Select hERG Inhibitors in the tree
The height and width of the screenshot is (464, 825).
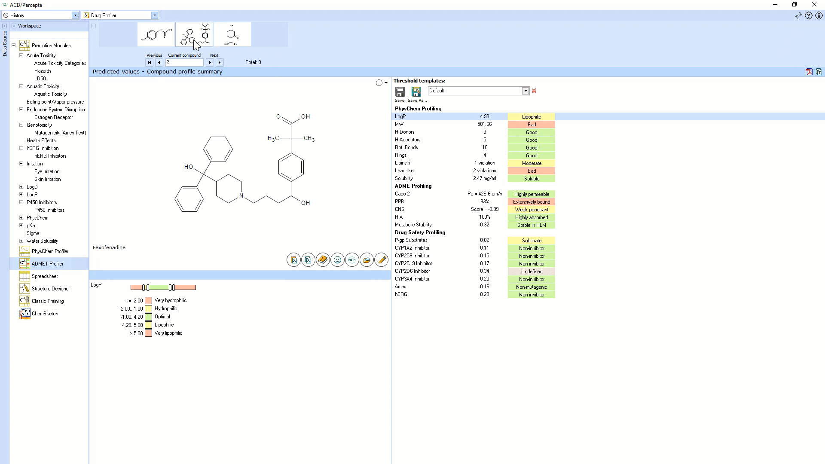[50, 156]
